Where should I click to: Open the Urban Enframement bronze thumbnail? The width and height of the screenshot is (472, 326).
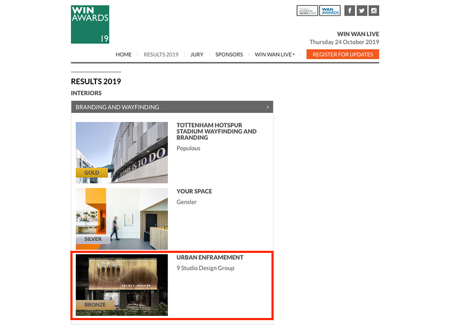point(122,285)
